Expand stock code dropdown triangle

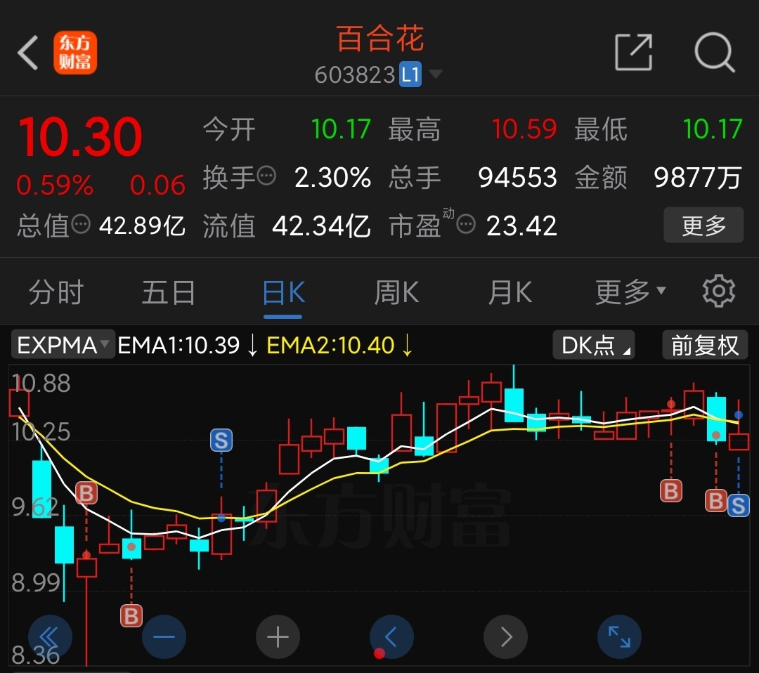pyautogui.click(x=435, y=74)
